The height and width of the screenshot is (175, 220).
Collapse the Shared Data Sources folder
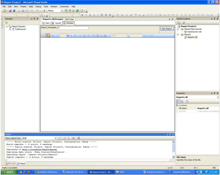pyautogui.click(x=178, y=29)
